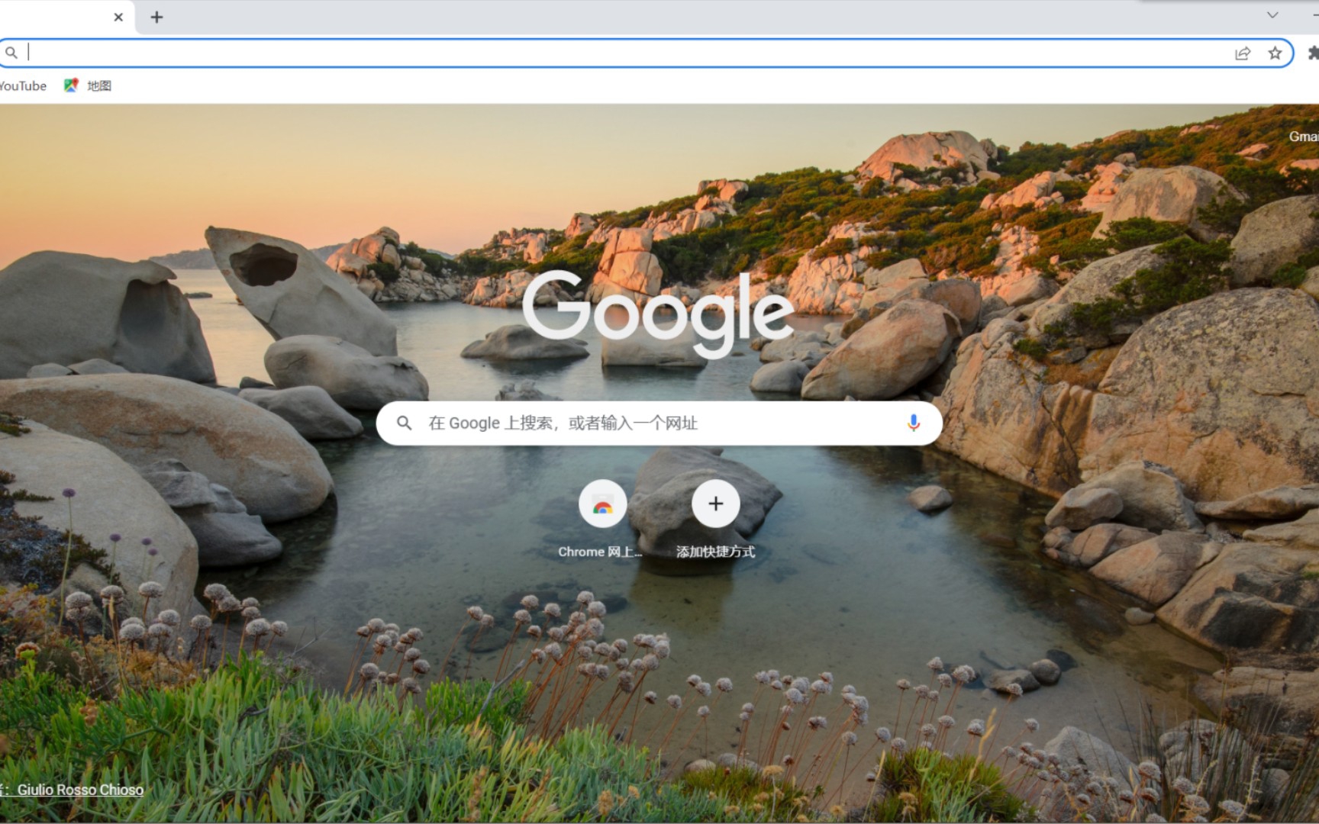Open a new tab with plus button
This screenshot has width=1319, height=824.
[156, 17]
